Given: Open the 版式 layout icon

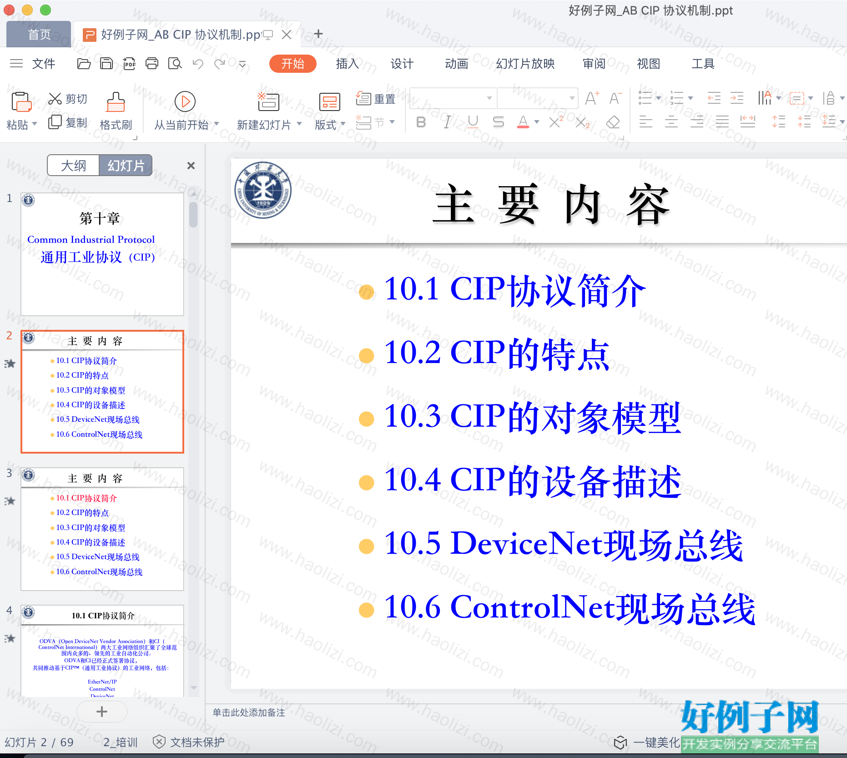Looking at the screenshot, I should click(x=329, y=102).
